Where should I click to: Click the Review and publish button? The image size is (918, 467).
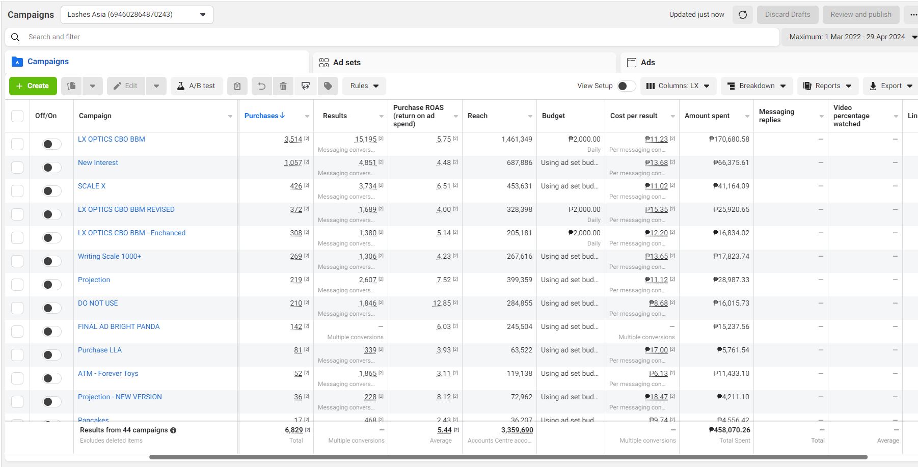[x=861, y=15]
